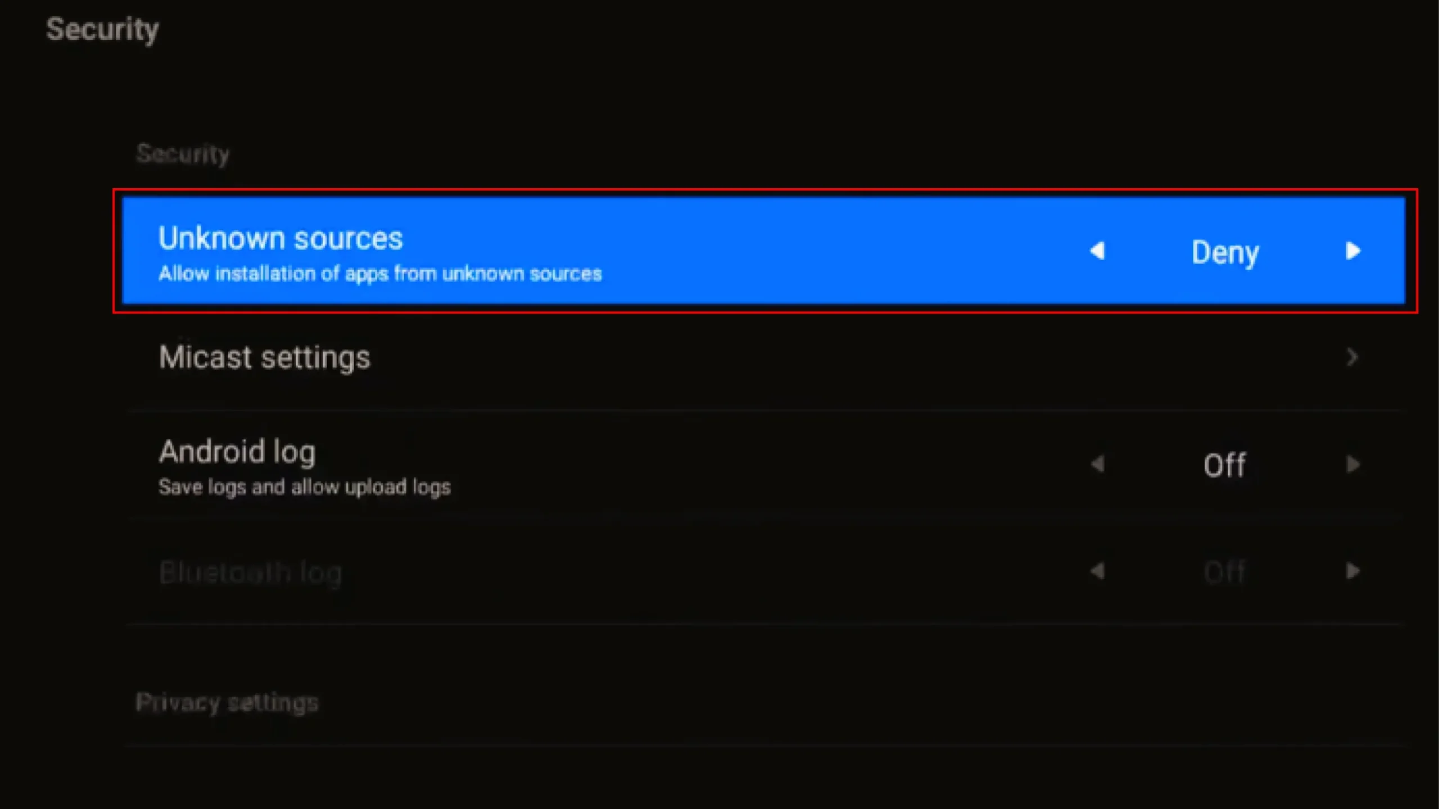Click the dimmed Bluetooth log label
1439x809 pixels.
(251, 572)
